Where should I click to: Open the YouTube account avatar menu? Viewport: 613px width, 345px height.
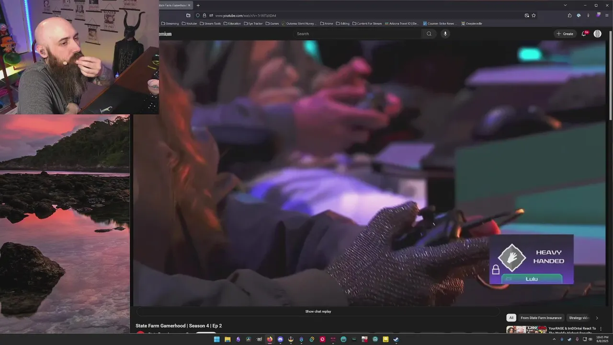coord(597,34)
